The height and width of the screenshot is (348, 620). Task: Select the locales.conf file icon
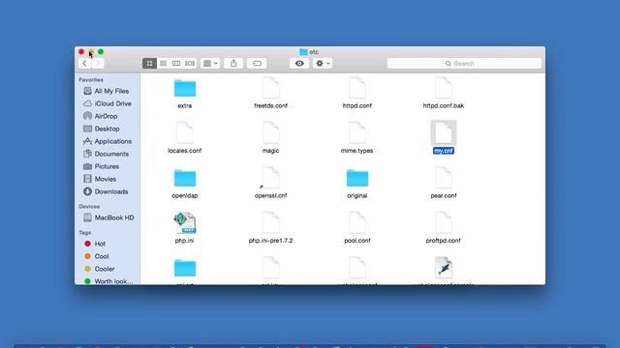pyautogui.click(x=185, y=132)
